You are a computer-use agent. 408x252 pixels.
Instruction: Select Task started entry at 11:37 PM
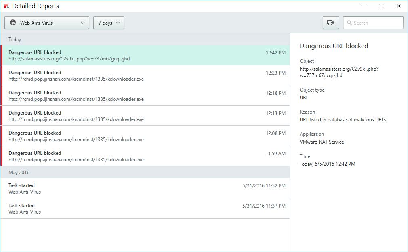pos(145,208)
